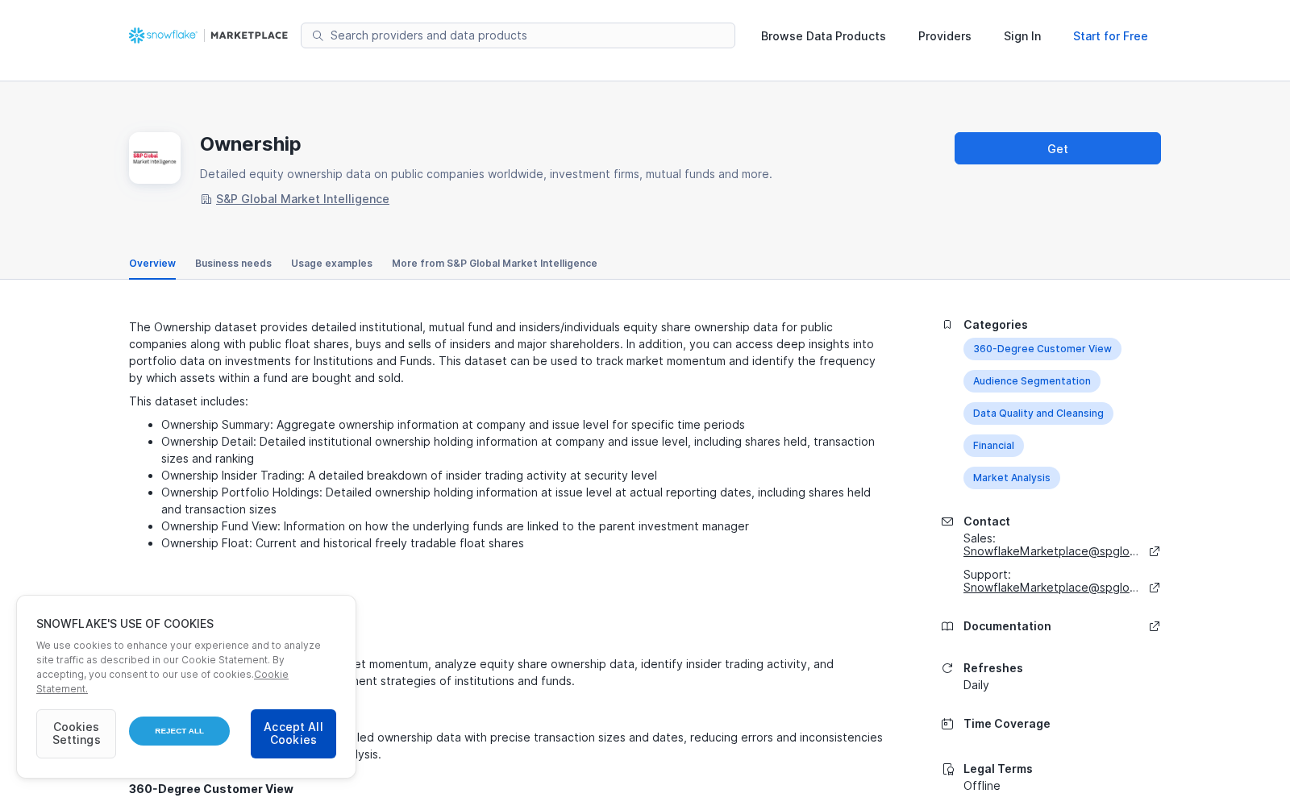Select the Data Quality and Cleansing tag
1290x806 pixels.
point(1038,413)
